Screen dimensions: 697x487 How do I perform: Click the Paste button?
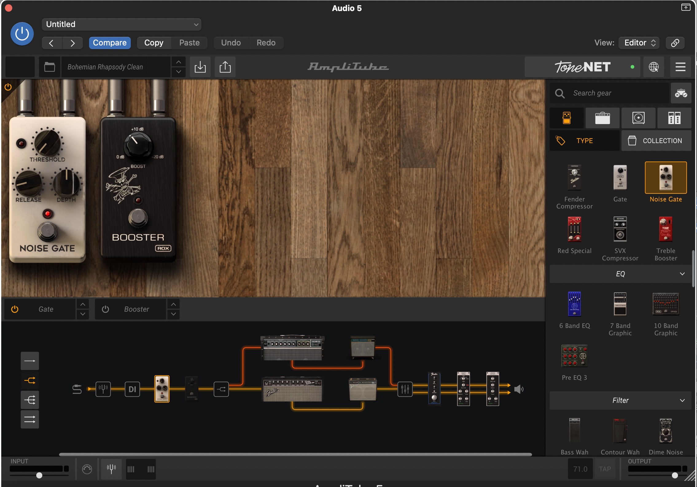189,43
